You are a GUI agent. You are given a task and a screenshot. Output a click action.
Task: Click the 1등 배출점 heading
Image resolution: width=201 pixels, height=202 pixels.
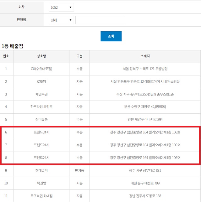click(x=12, y=46)
